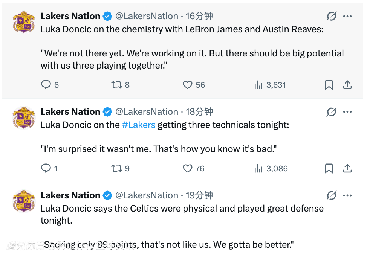Like the tweet with 56 likes
The height and width of the screenshot is (256, 367).
pos(188,85)
